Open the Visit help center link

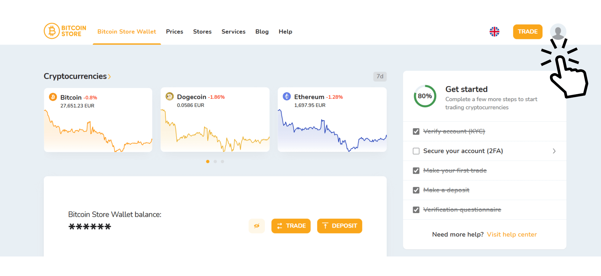click(512, 234)
